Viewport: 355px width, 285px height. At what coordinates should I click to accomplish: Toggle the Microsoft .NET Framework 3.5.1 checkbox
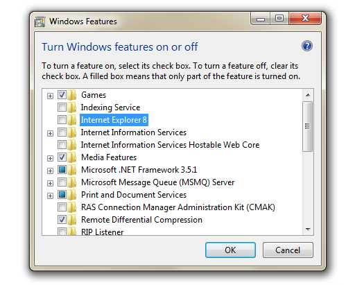pyautogui.click(x=62, y=170)
